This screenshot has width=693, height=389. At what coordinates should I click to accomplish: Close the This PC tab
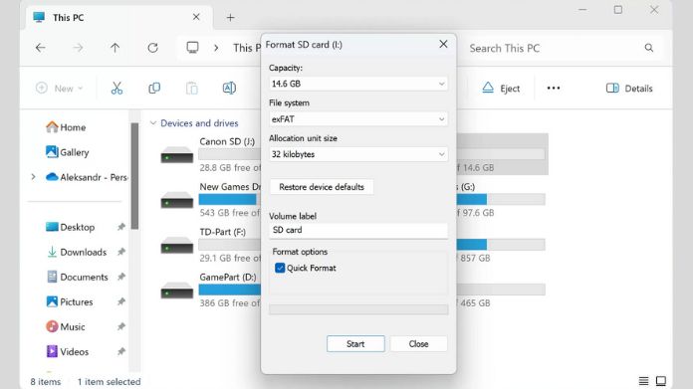[196, 17]
